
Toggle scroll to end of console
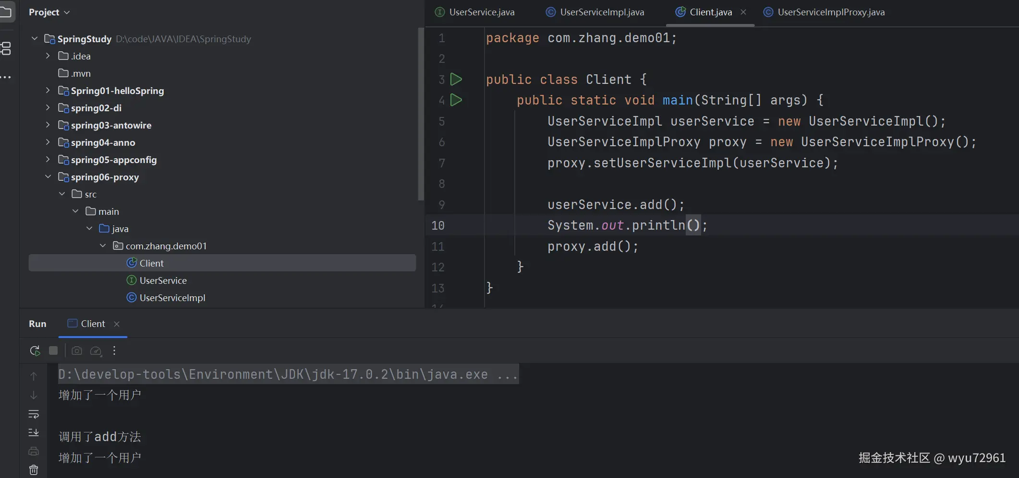point(34,432)
